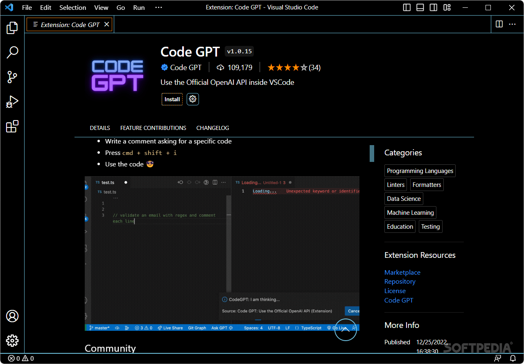
Task: Click the 'Use the Official OpenAI API inside VSCode' description
Action: pos(227,82)
